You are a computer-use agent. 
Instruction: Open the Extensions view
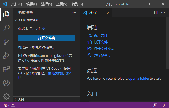point(6,69)
